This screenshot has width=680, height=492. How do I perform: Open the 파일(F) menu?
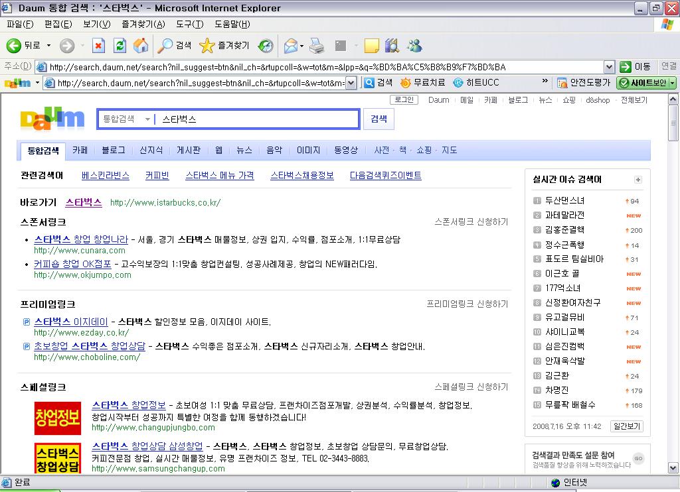point(20,25)
